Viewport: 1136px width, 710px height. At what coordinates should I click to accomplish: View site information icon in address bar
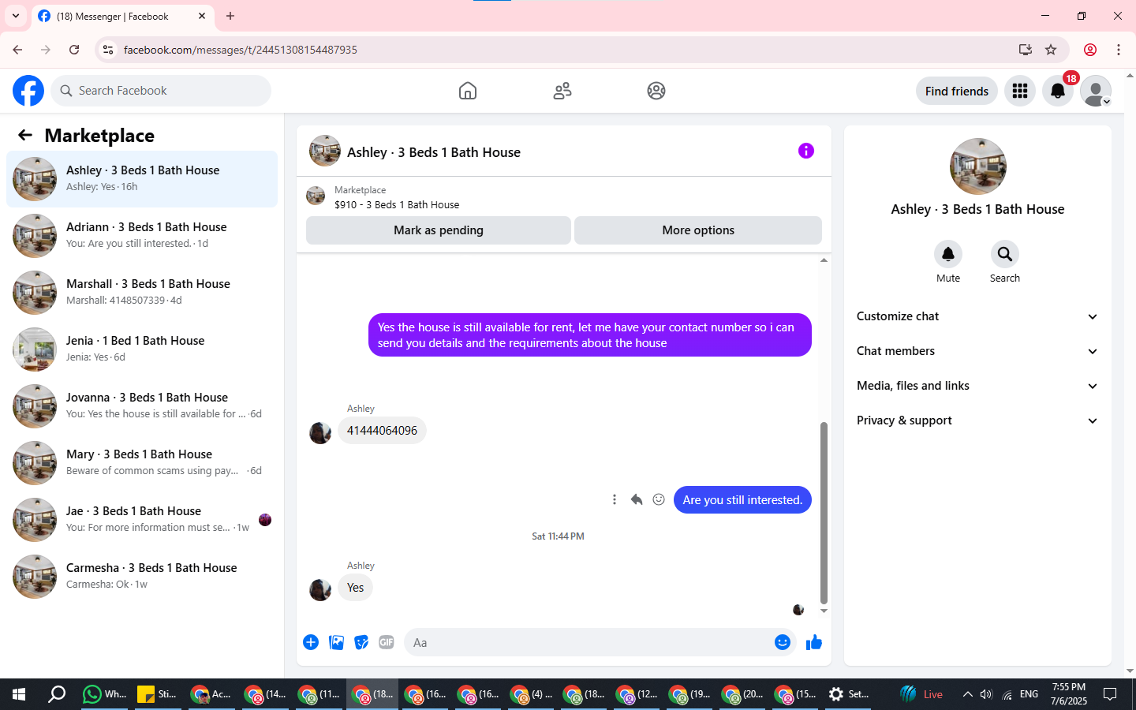pos(109,50)
